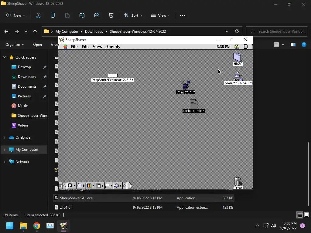Select the zlib1.dll file row
Screen dimensions: 311x233
(x=144, y=208)
